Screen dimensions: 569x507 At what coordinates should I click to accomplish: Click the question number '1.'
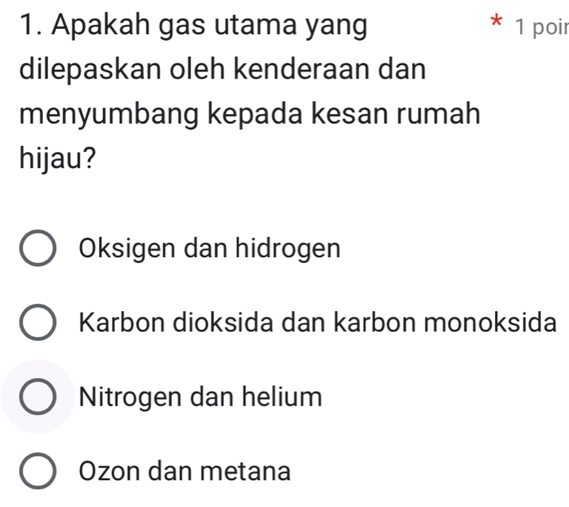pos(32,28)
